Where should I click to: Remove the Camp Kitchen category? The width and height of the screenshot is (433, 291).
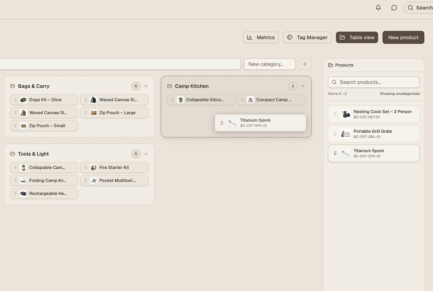click(303, 86)
